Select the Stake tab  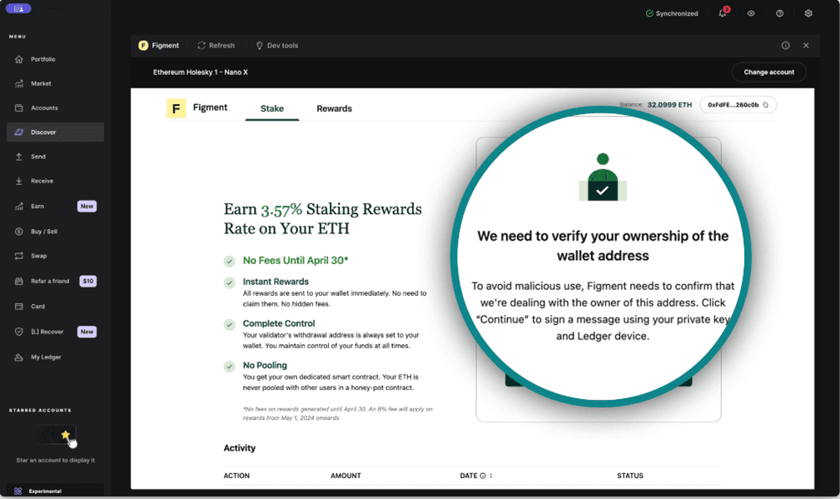pyautogui.click(x=272, y=108)
